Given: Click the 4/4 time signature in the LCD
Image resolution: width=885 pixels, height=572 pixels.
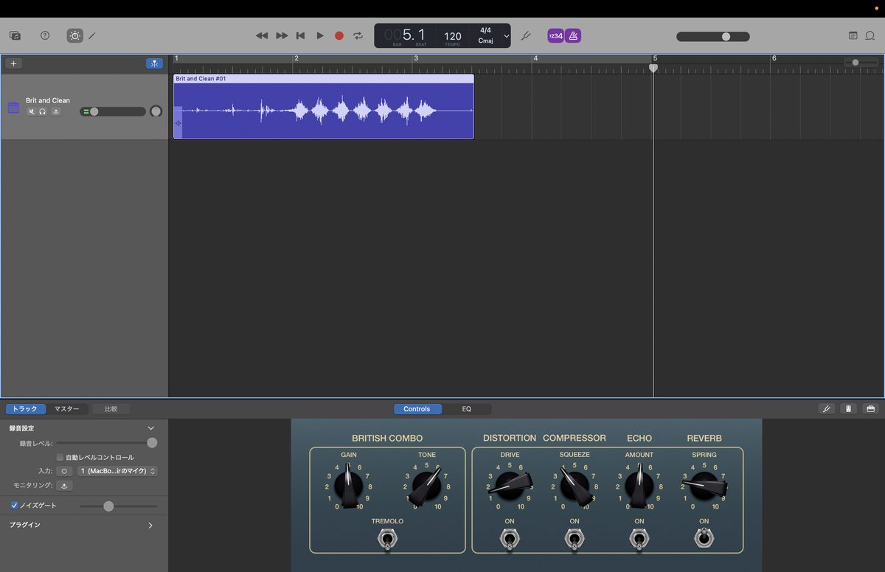Looking at the screenshot, I should click(x=485, y=30).
